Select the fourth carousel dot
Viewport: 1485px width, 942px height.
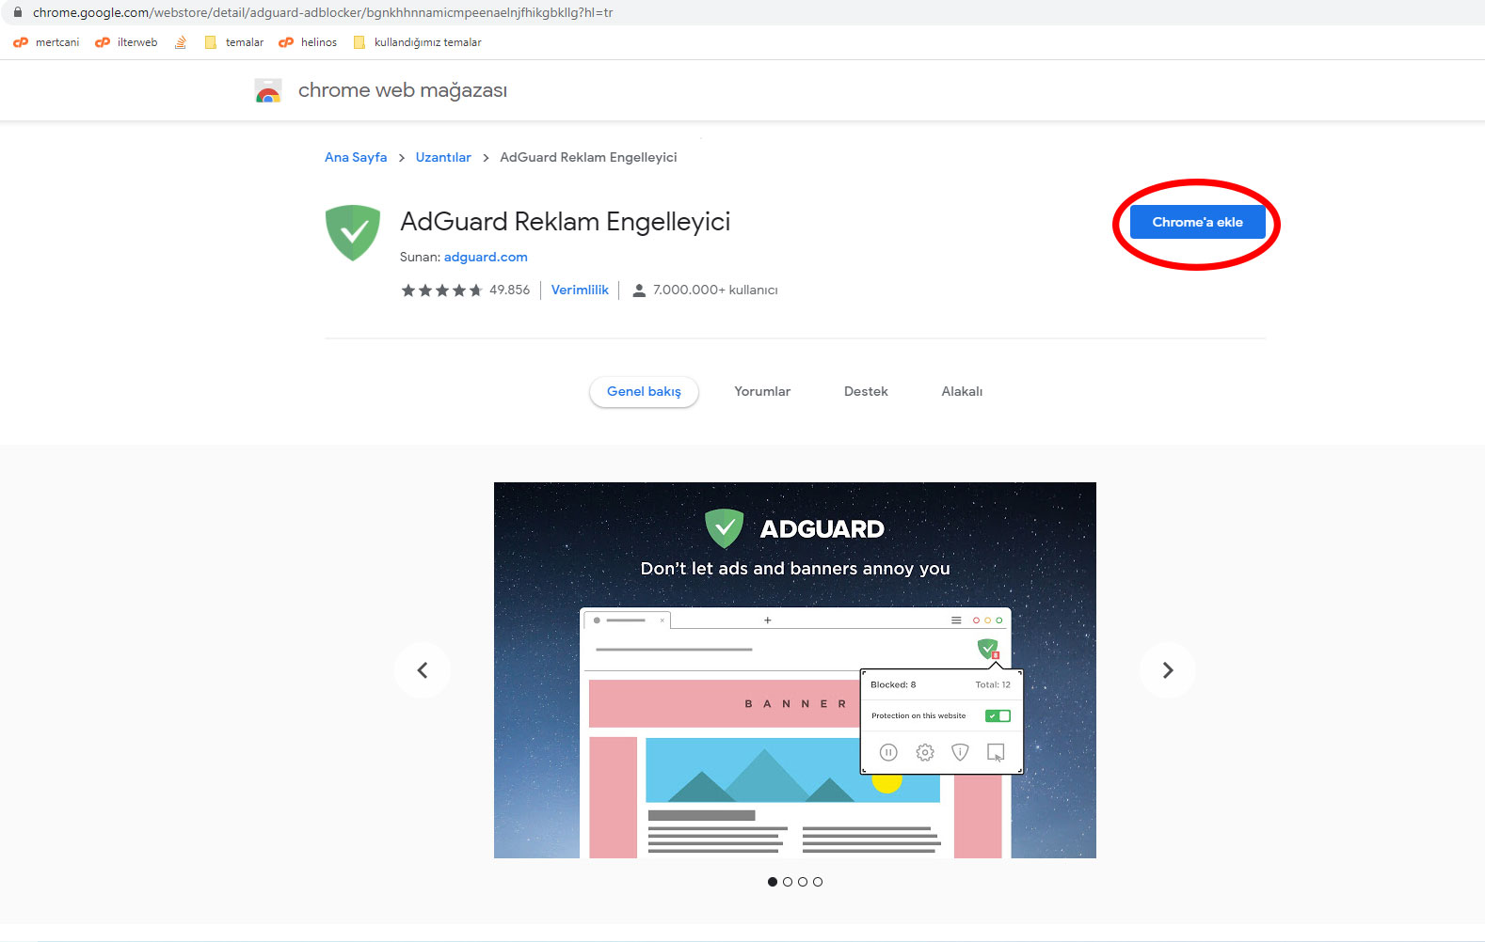click(x=818, y=882)
